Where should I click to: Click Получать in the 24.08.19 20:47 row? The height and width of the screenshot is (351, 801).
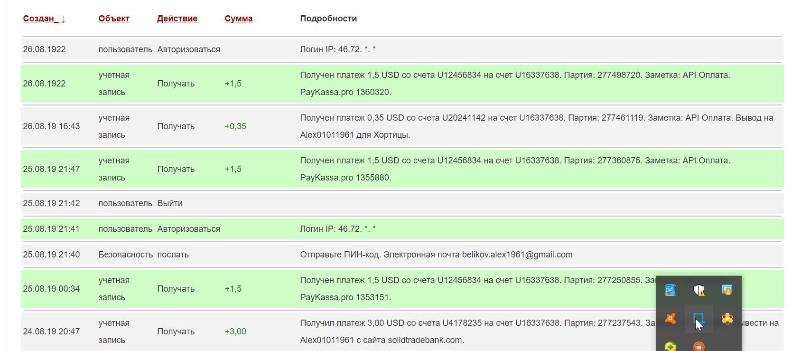[176, 332]
